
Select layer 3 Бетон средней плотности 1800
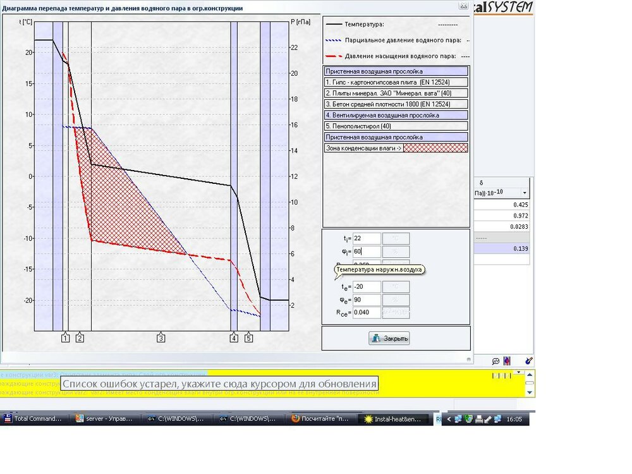tap(396, 104)
